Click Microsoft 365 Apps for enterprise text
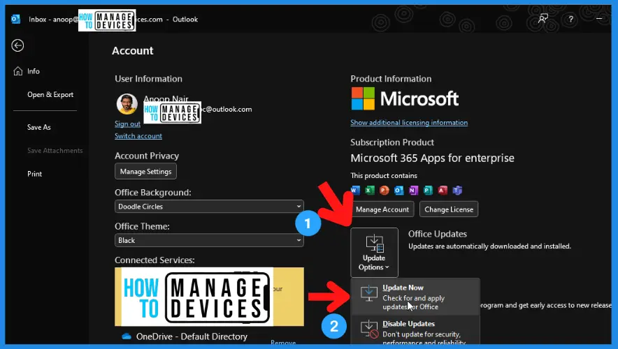The height and width of the screenshot is (349, 618). tap(432, 158)
